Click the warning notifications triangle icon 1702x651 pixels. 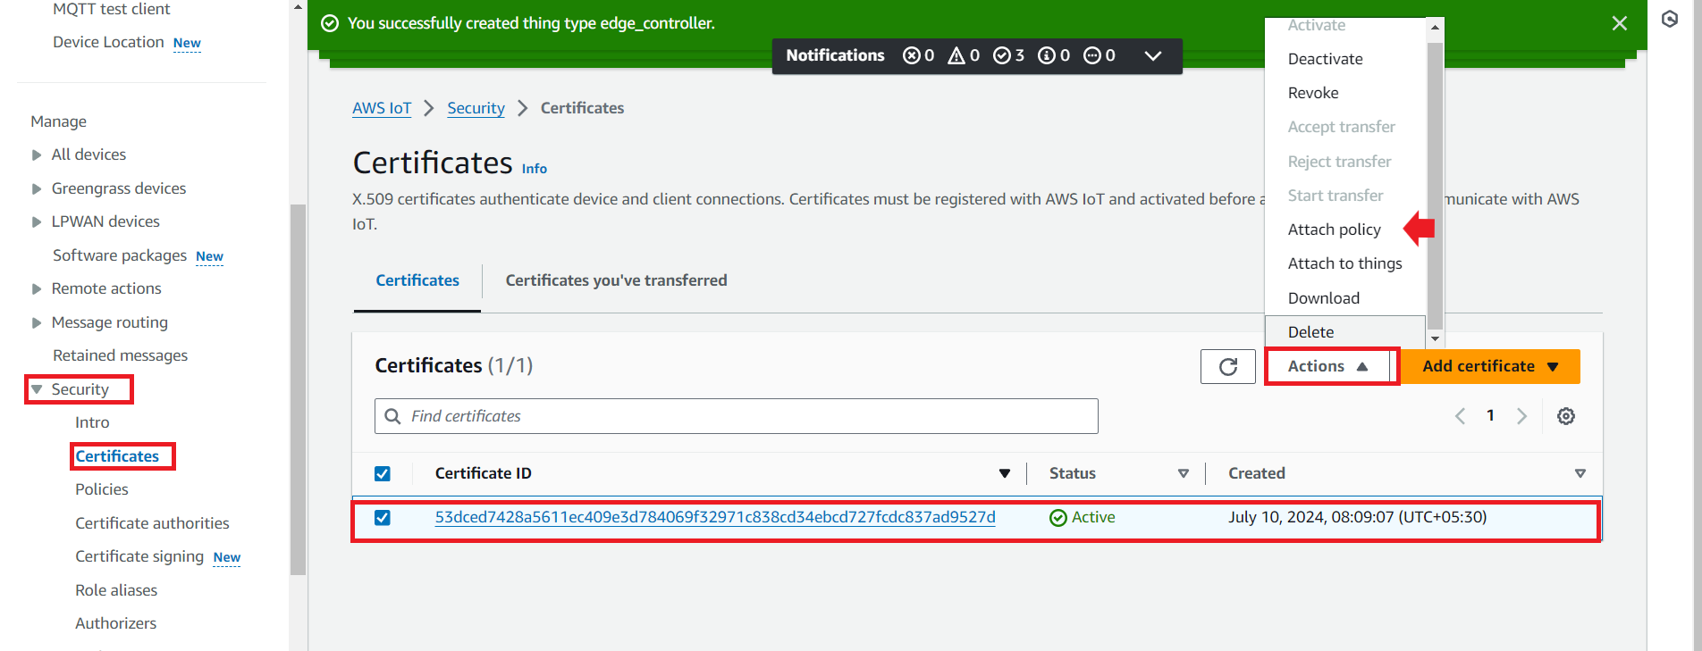coord(956,55)
